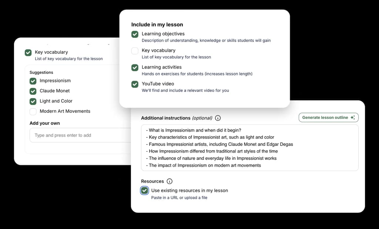Deselect the Impressionism suggestion
The height and width of the screenshot is (229, 379).
tap(33, 81)
